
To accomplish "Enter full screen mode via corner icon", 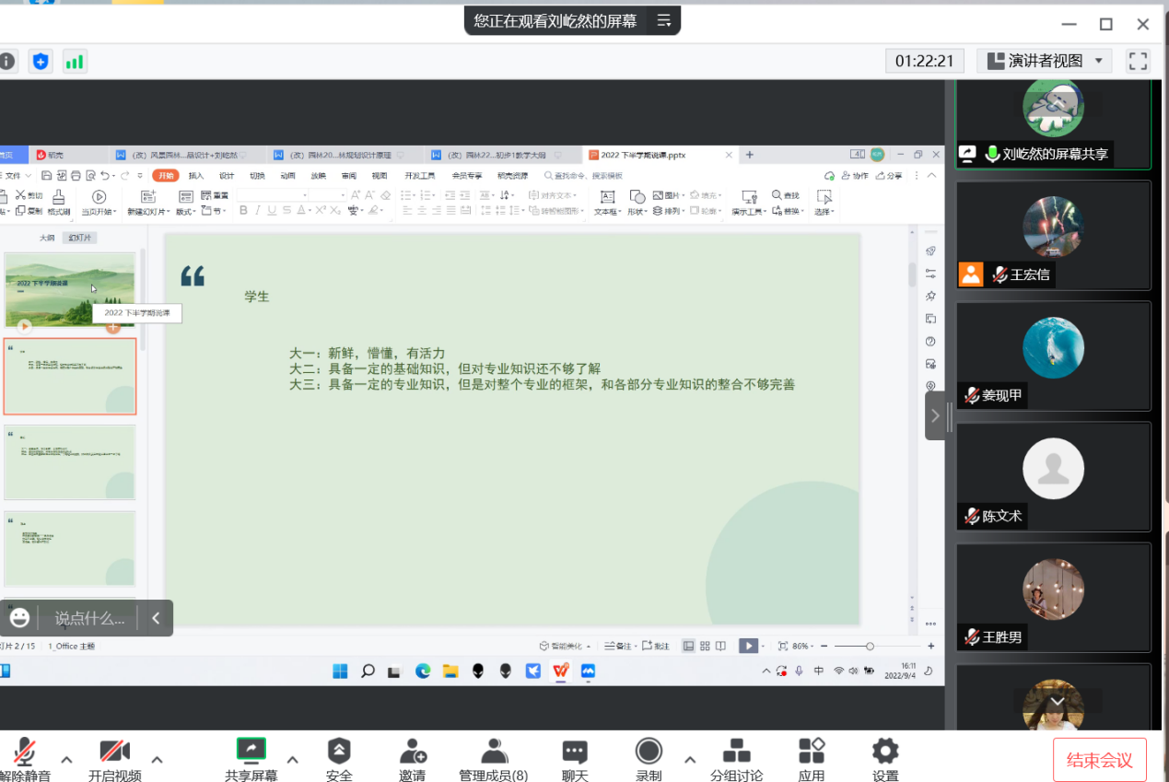I will pos(1138,61).
